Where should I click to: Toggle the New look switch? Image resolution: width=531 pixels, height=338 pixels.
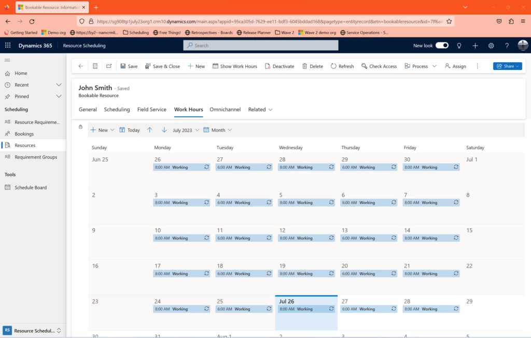[442, 46]
